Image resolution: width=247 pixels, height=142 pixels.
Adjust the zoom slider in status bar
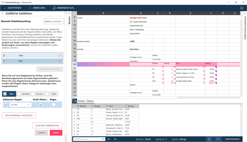pyautogui.click(x=232, y=139)
